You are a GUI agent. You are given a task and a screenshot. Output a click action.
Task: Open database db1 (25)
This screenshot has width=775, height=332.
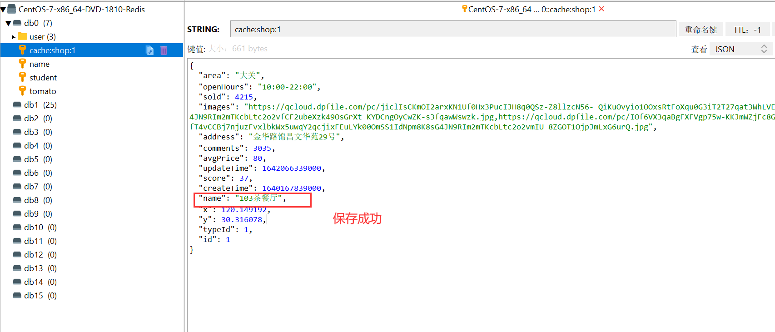click(x=40, y=105)
